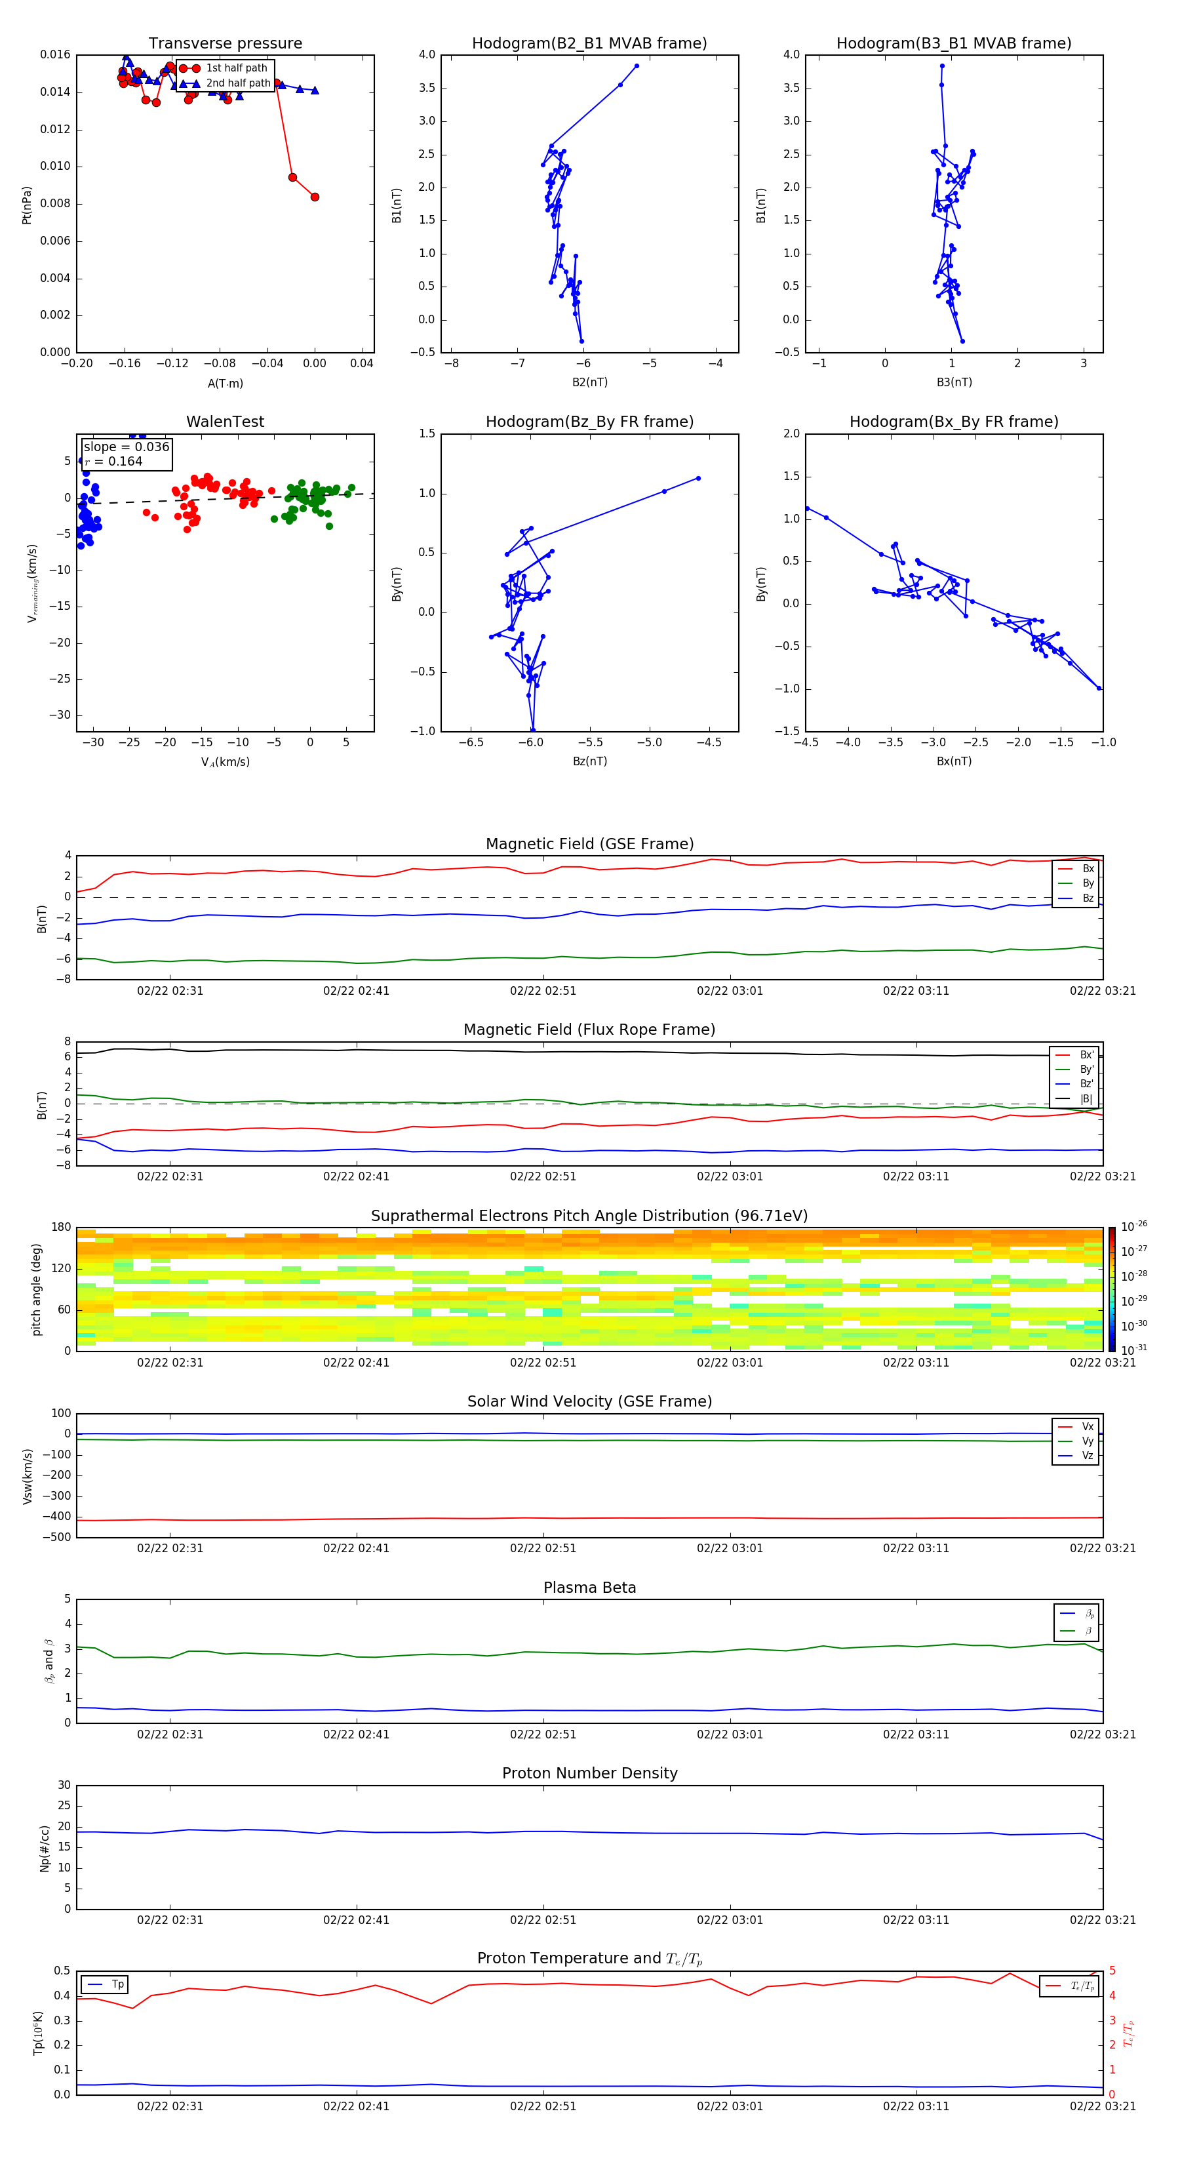Click the "Hodogram(Bx_By FR frame)" title
Image resolution: width=1180 pixels, height=2164 pixels.
pyautogui.click(x=954, y=422)
